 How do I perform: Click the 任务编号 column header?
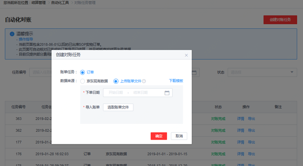(19, 107)
